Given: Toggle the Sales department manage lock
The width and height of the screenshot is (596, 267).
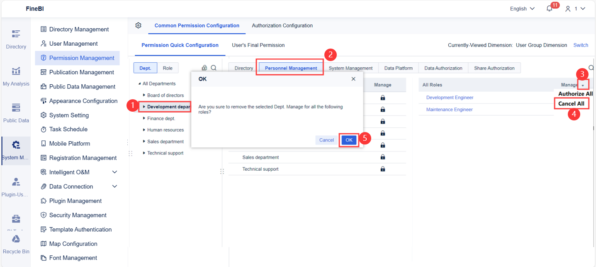Looking at the screenshot, I should click(382, 157).
